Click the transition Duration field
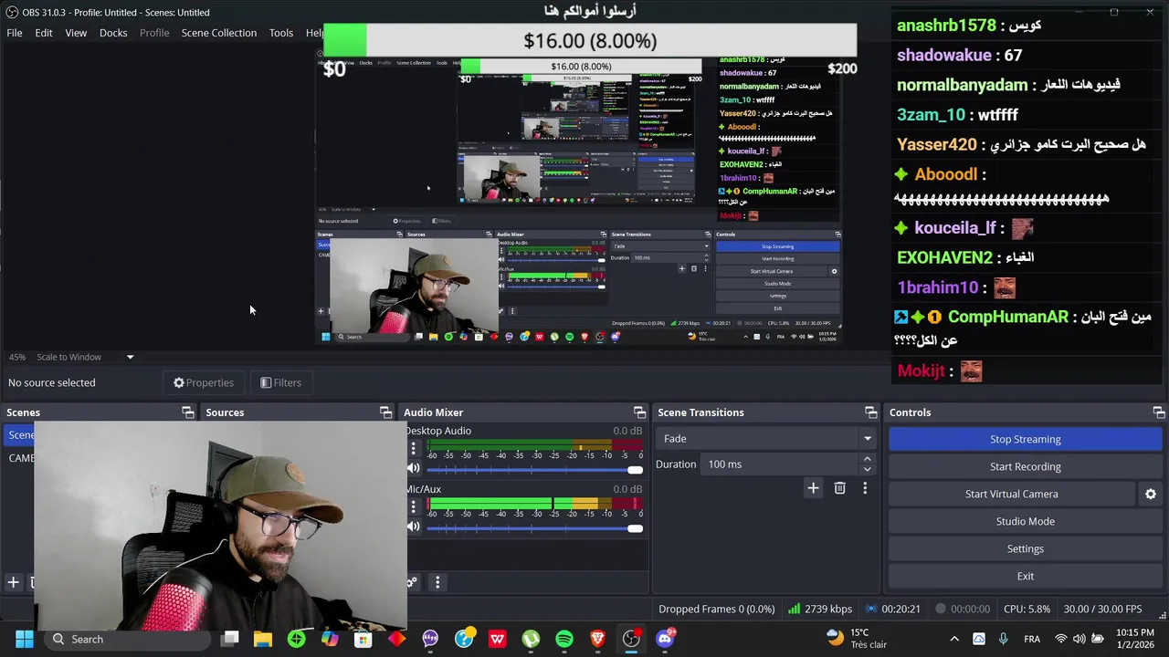The image size is (1169, 657). pos(781,464)
